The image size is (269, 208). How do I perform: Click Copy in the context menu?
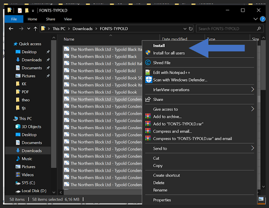click(158, 166)
